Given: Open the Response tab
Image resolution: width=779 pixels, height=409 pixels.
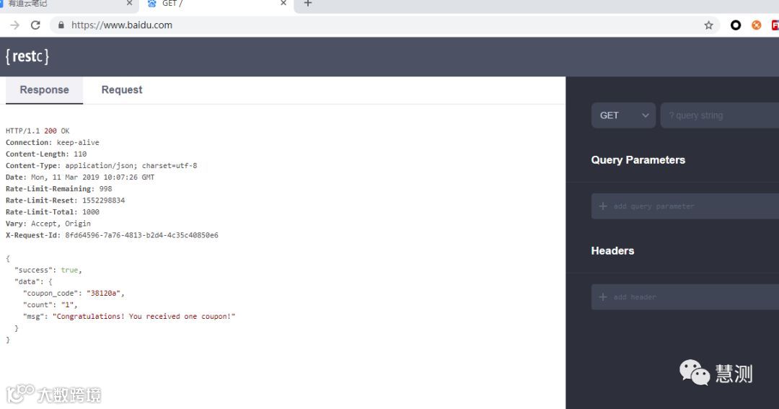Looking at the screenshot, I should [44, 90].
